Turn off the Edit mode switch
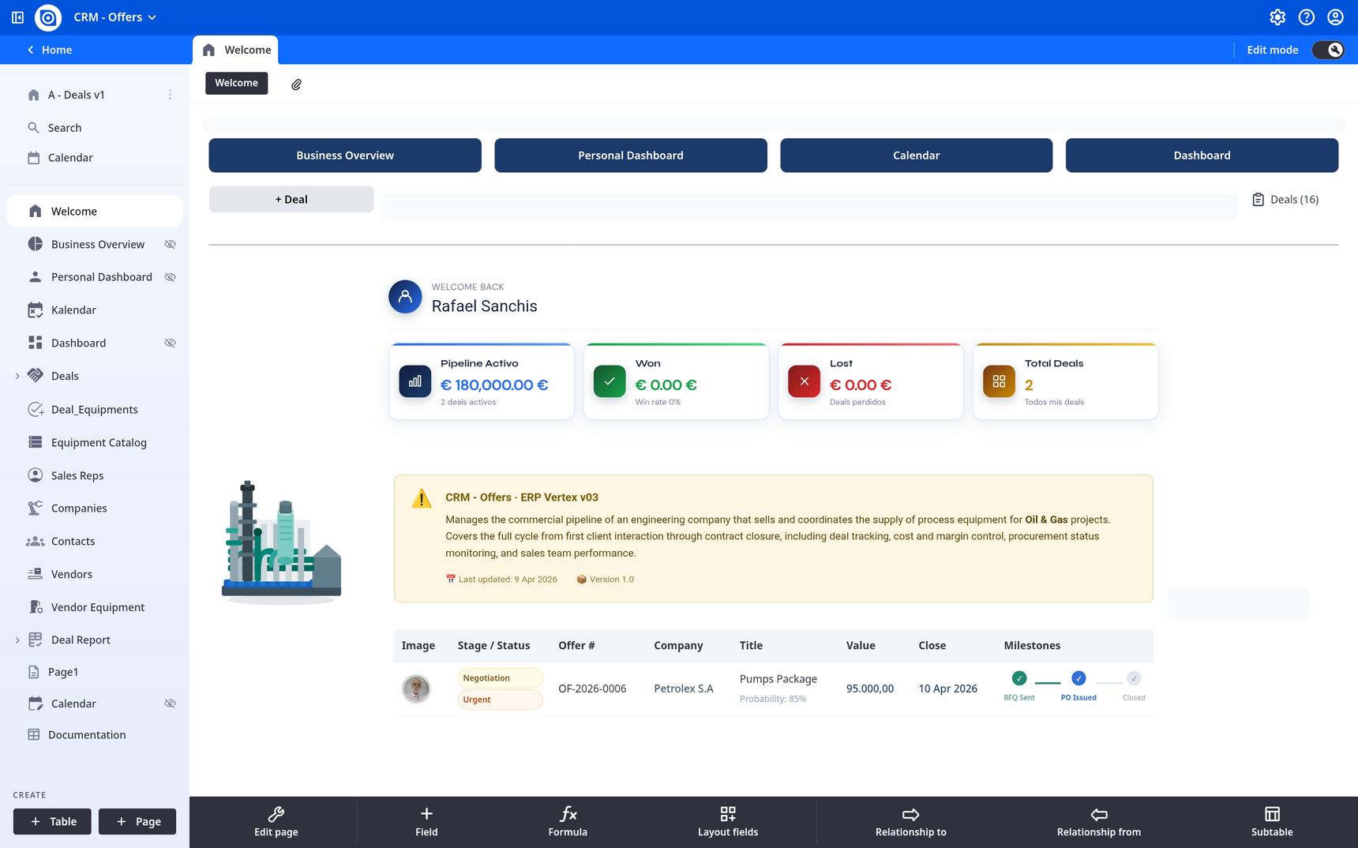Screen dimensions: 1358x848 coord(1328,50)
